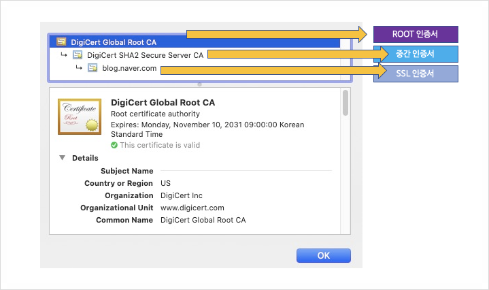Select DigiCert Global Root CA tree row
The height and width of the screenshot is (290, 489).
point(195,42)
